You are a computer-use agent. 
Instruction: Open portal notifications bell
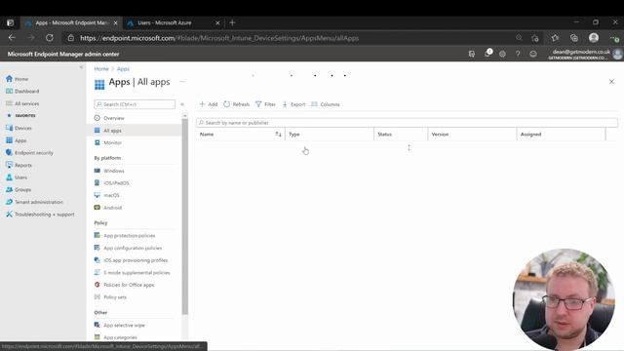[x=487, y=54]
